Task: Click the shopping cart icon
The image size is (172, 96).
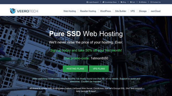Action: [131, 2]
